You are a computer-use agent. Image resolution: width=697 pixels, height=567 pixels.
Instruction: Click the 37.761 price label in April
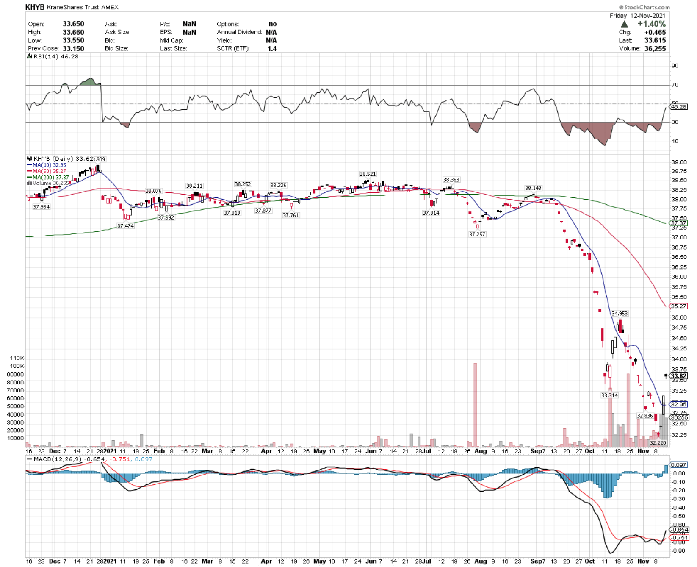click(x=291, y=215)
